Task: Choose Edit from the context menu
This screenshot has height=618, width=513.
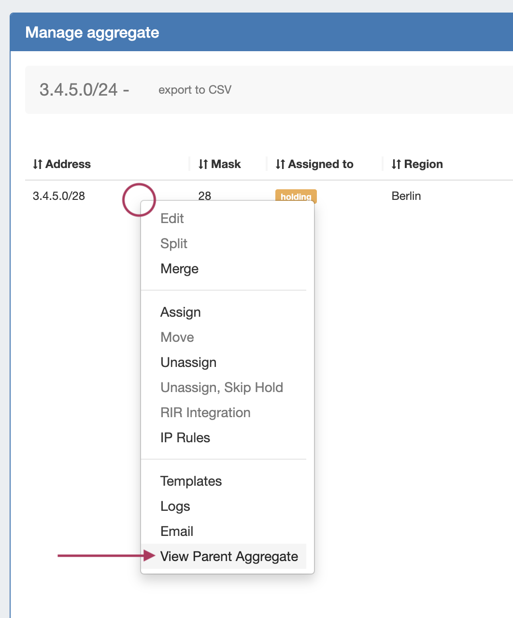Action: (x=172, y=219)
